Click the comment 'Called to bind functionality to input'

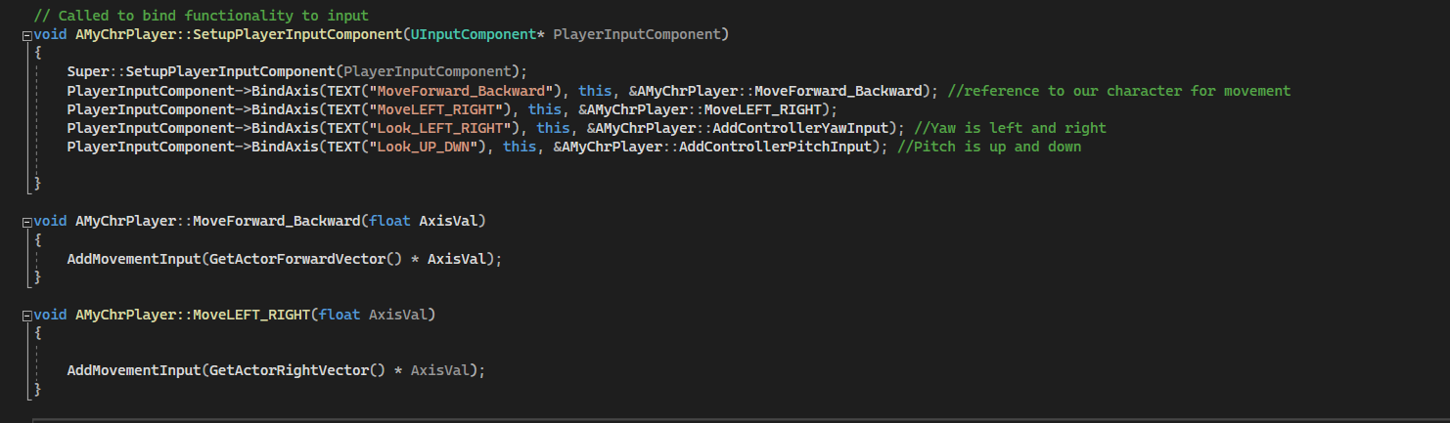(x=202, y=17)
